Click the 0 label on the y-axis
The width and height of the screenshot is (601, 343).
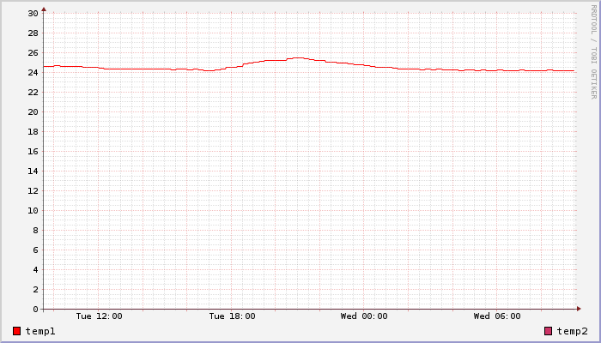pos(35,309)
